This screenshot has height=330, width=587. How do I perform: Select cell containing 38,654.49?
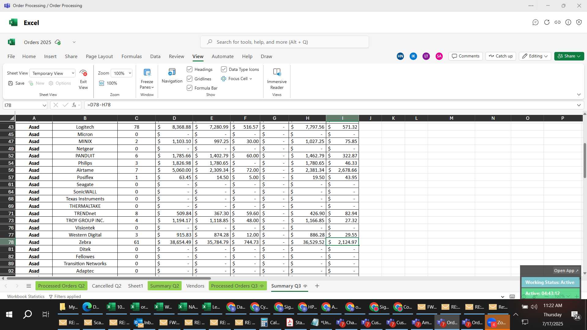[174, 242]
